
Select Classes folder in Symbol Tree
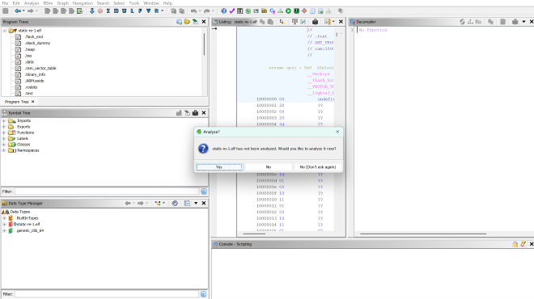pyautogui.click(x=23, y=145)
